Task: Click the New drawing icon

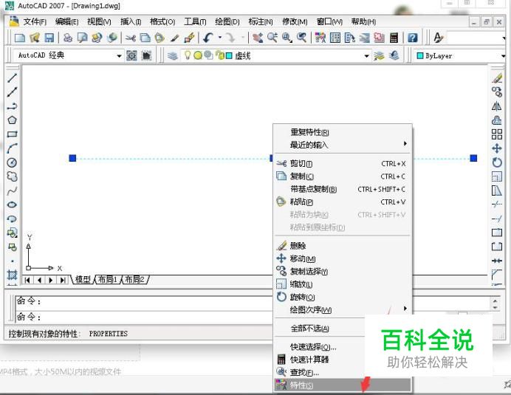Action: point(20,38)
